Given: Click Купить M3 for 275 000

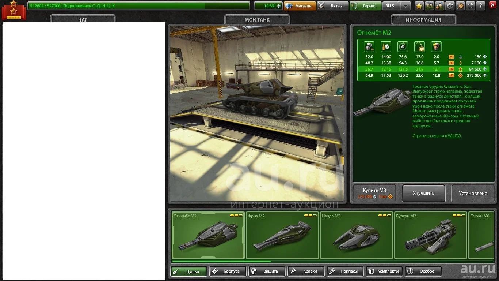Looking at the screenshot, I should point(374,193).
